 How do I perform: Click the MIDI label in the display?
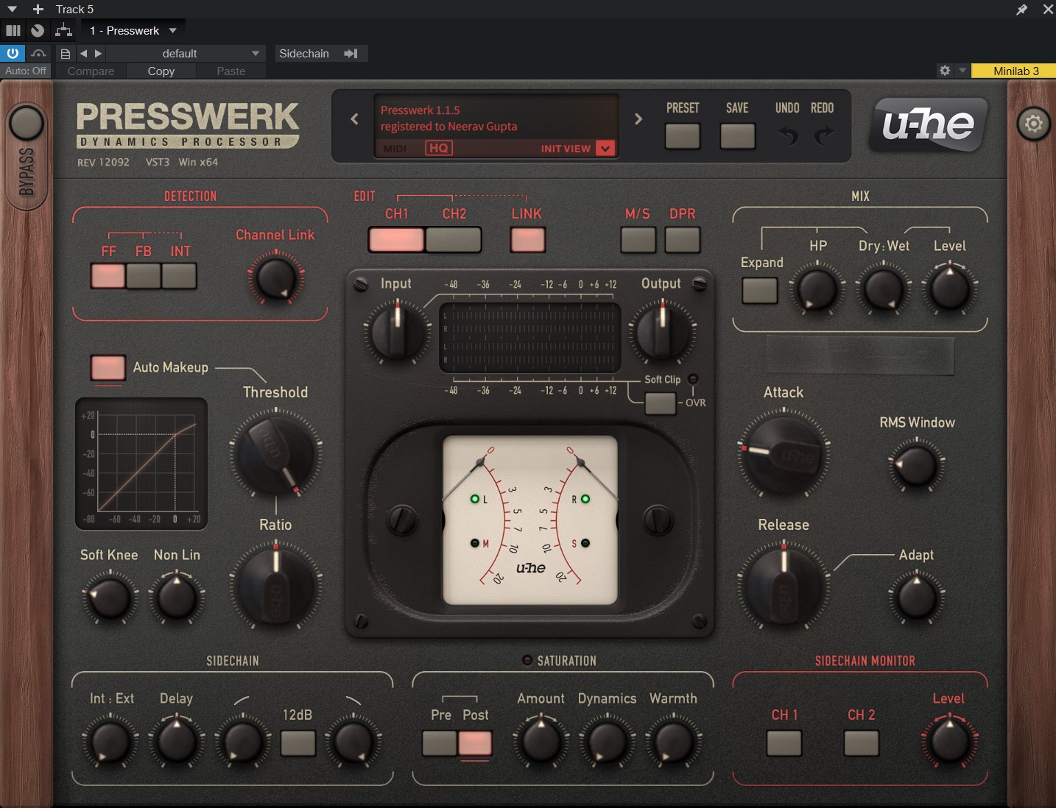pyautogui.click(x=395, y=149)
